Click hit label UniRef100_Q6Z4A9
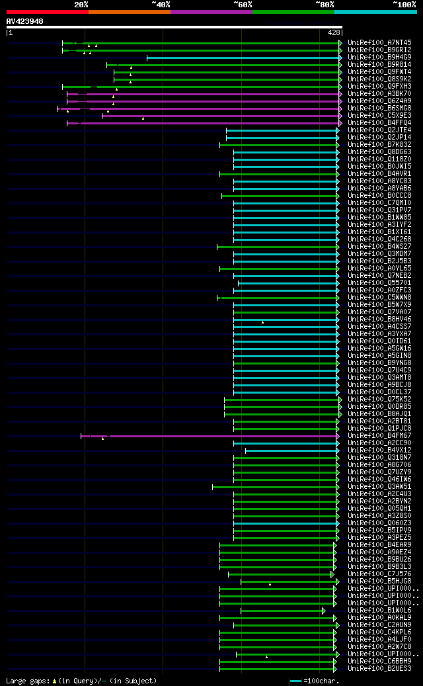 [379, 101]
